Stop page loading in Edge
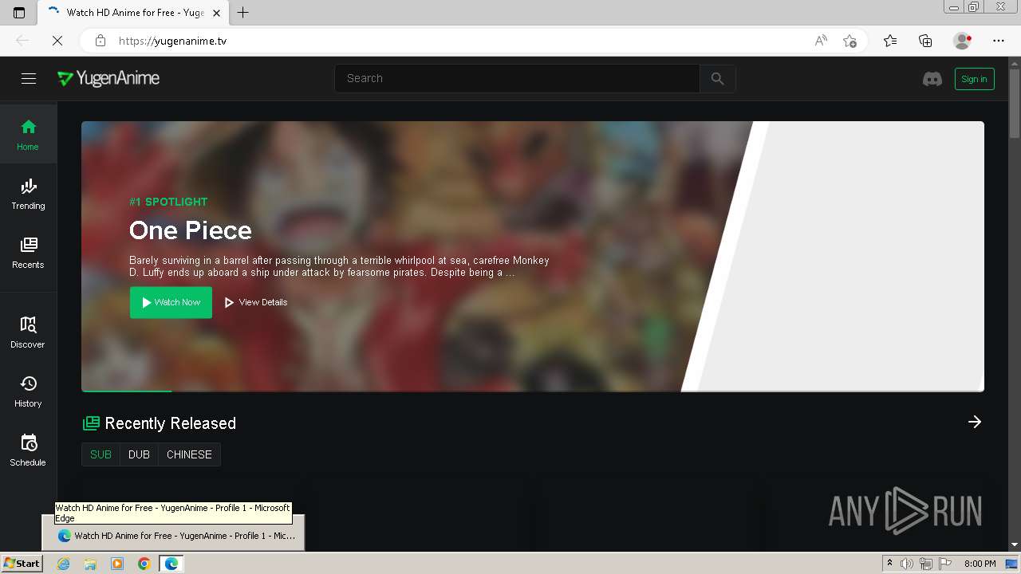The width and height of the screenshot is (1021, 574). (x=57, y=41)
